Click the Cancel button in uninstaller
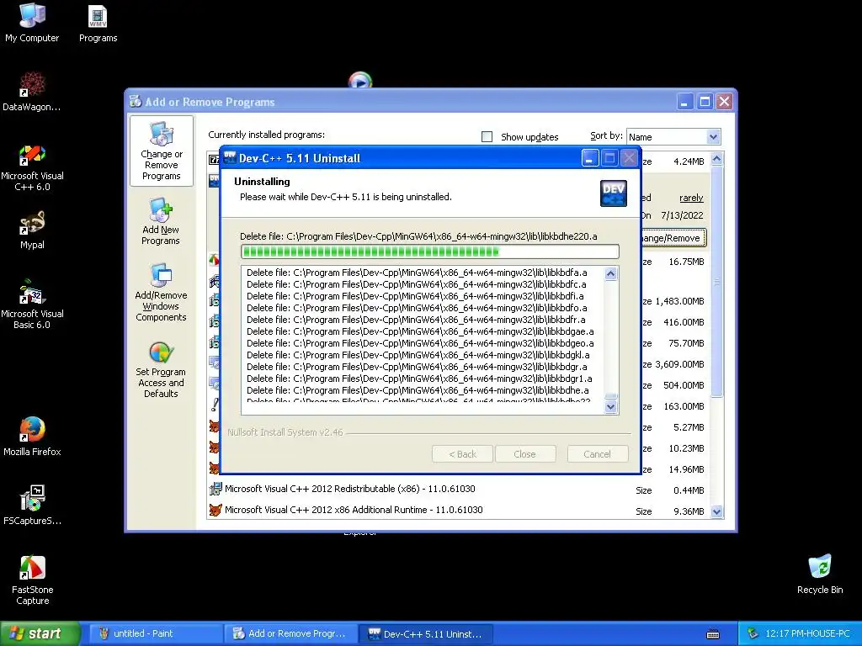This screenshot has height=646, width=862. coord(598,453)
